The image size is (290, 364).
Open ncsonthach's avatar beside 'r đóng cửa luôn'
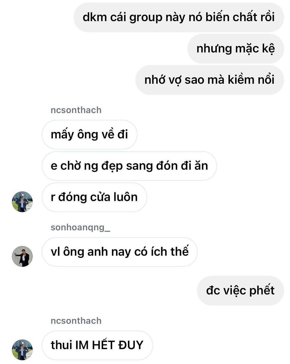(x=22, y=202)
